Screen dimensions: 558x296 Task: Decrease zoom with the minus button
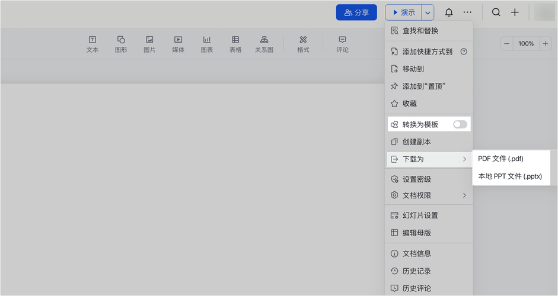click(x=507, y=44)
